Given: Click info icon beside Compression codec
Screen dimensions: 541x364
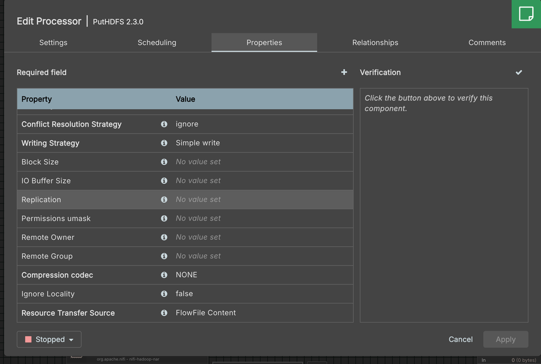Looking at the screenshot, I should [164, 275].
